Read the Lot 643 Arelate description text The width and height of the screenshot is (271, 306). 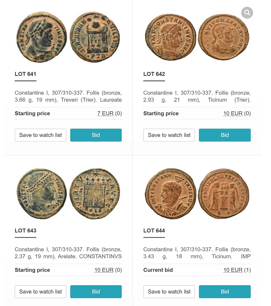click(68, 253)
